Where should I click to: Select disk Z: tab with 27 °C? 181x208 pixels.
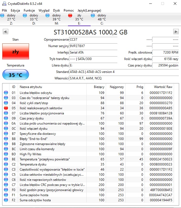[11, 19]
